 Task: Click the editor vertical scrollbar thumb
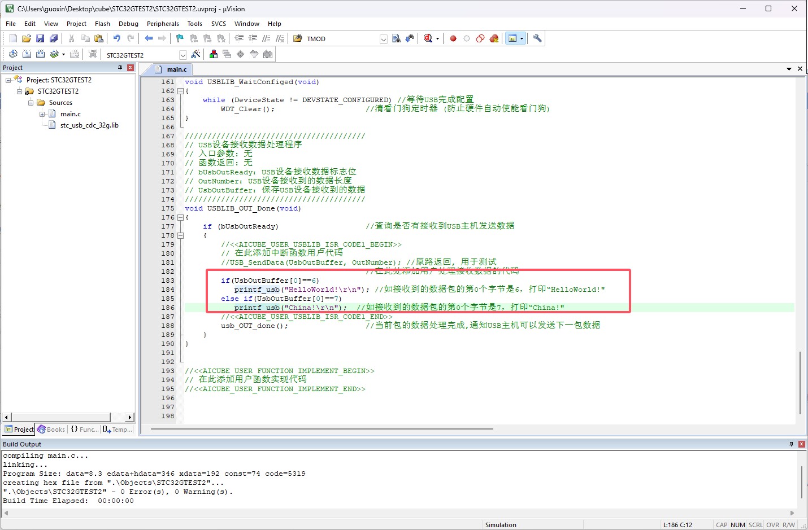click(x=800, y=383)
